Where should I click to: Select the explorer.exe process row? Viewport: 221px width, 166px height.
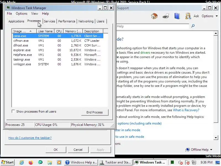pos(58,50)
